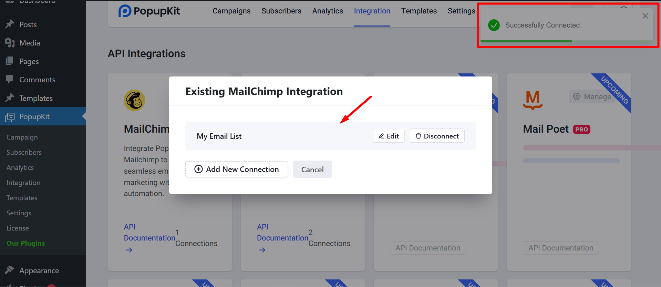Click the arrow under second card's API Documentation
This screenshot has height=287, width=661.
[x=262, y=250]
